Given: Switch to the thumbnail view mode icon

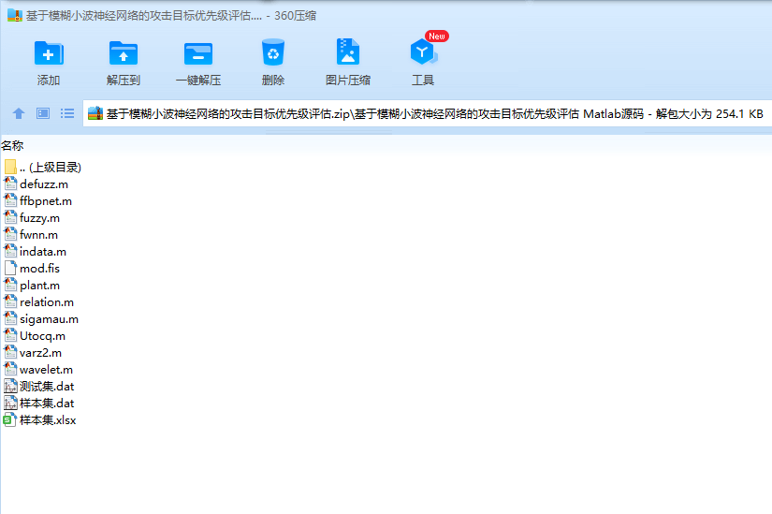Looking at the screenshot, I should 43,114.
